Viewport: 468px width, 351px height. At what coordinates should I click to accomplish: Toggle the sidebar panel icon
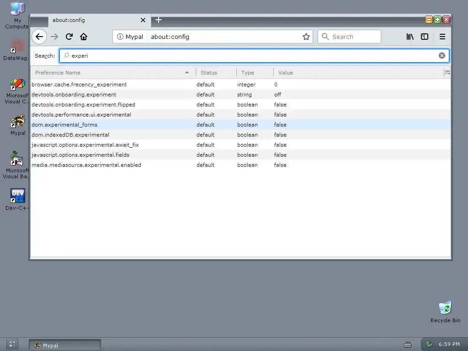click(x=425, y=37)
